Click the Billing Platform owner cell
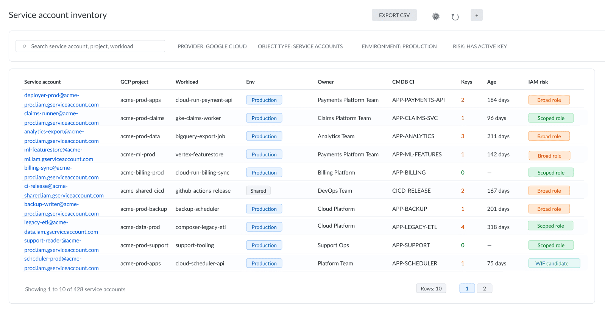The width and height of the screenshot is (605, 312). tap(336, 173)
